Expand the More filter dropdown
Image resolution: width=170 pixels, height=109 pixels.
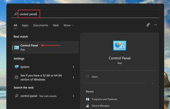point(68,25)
